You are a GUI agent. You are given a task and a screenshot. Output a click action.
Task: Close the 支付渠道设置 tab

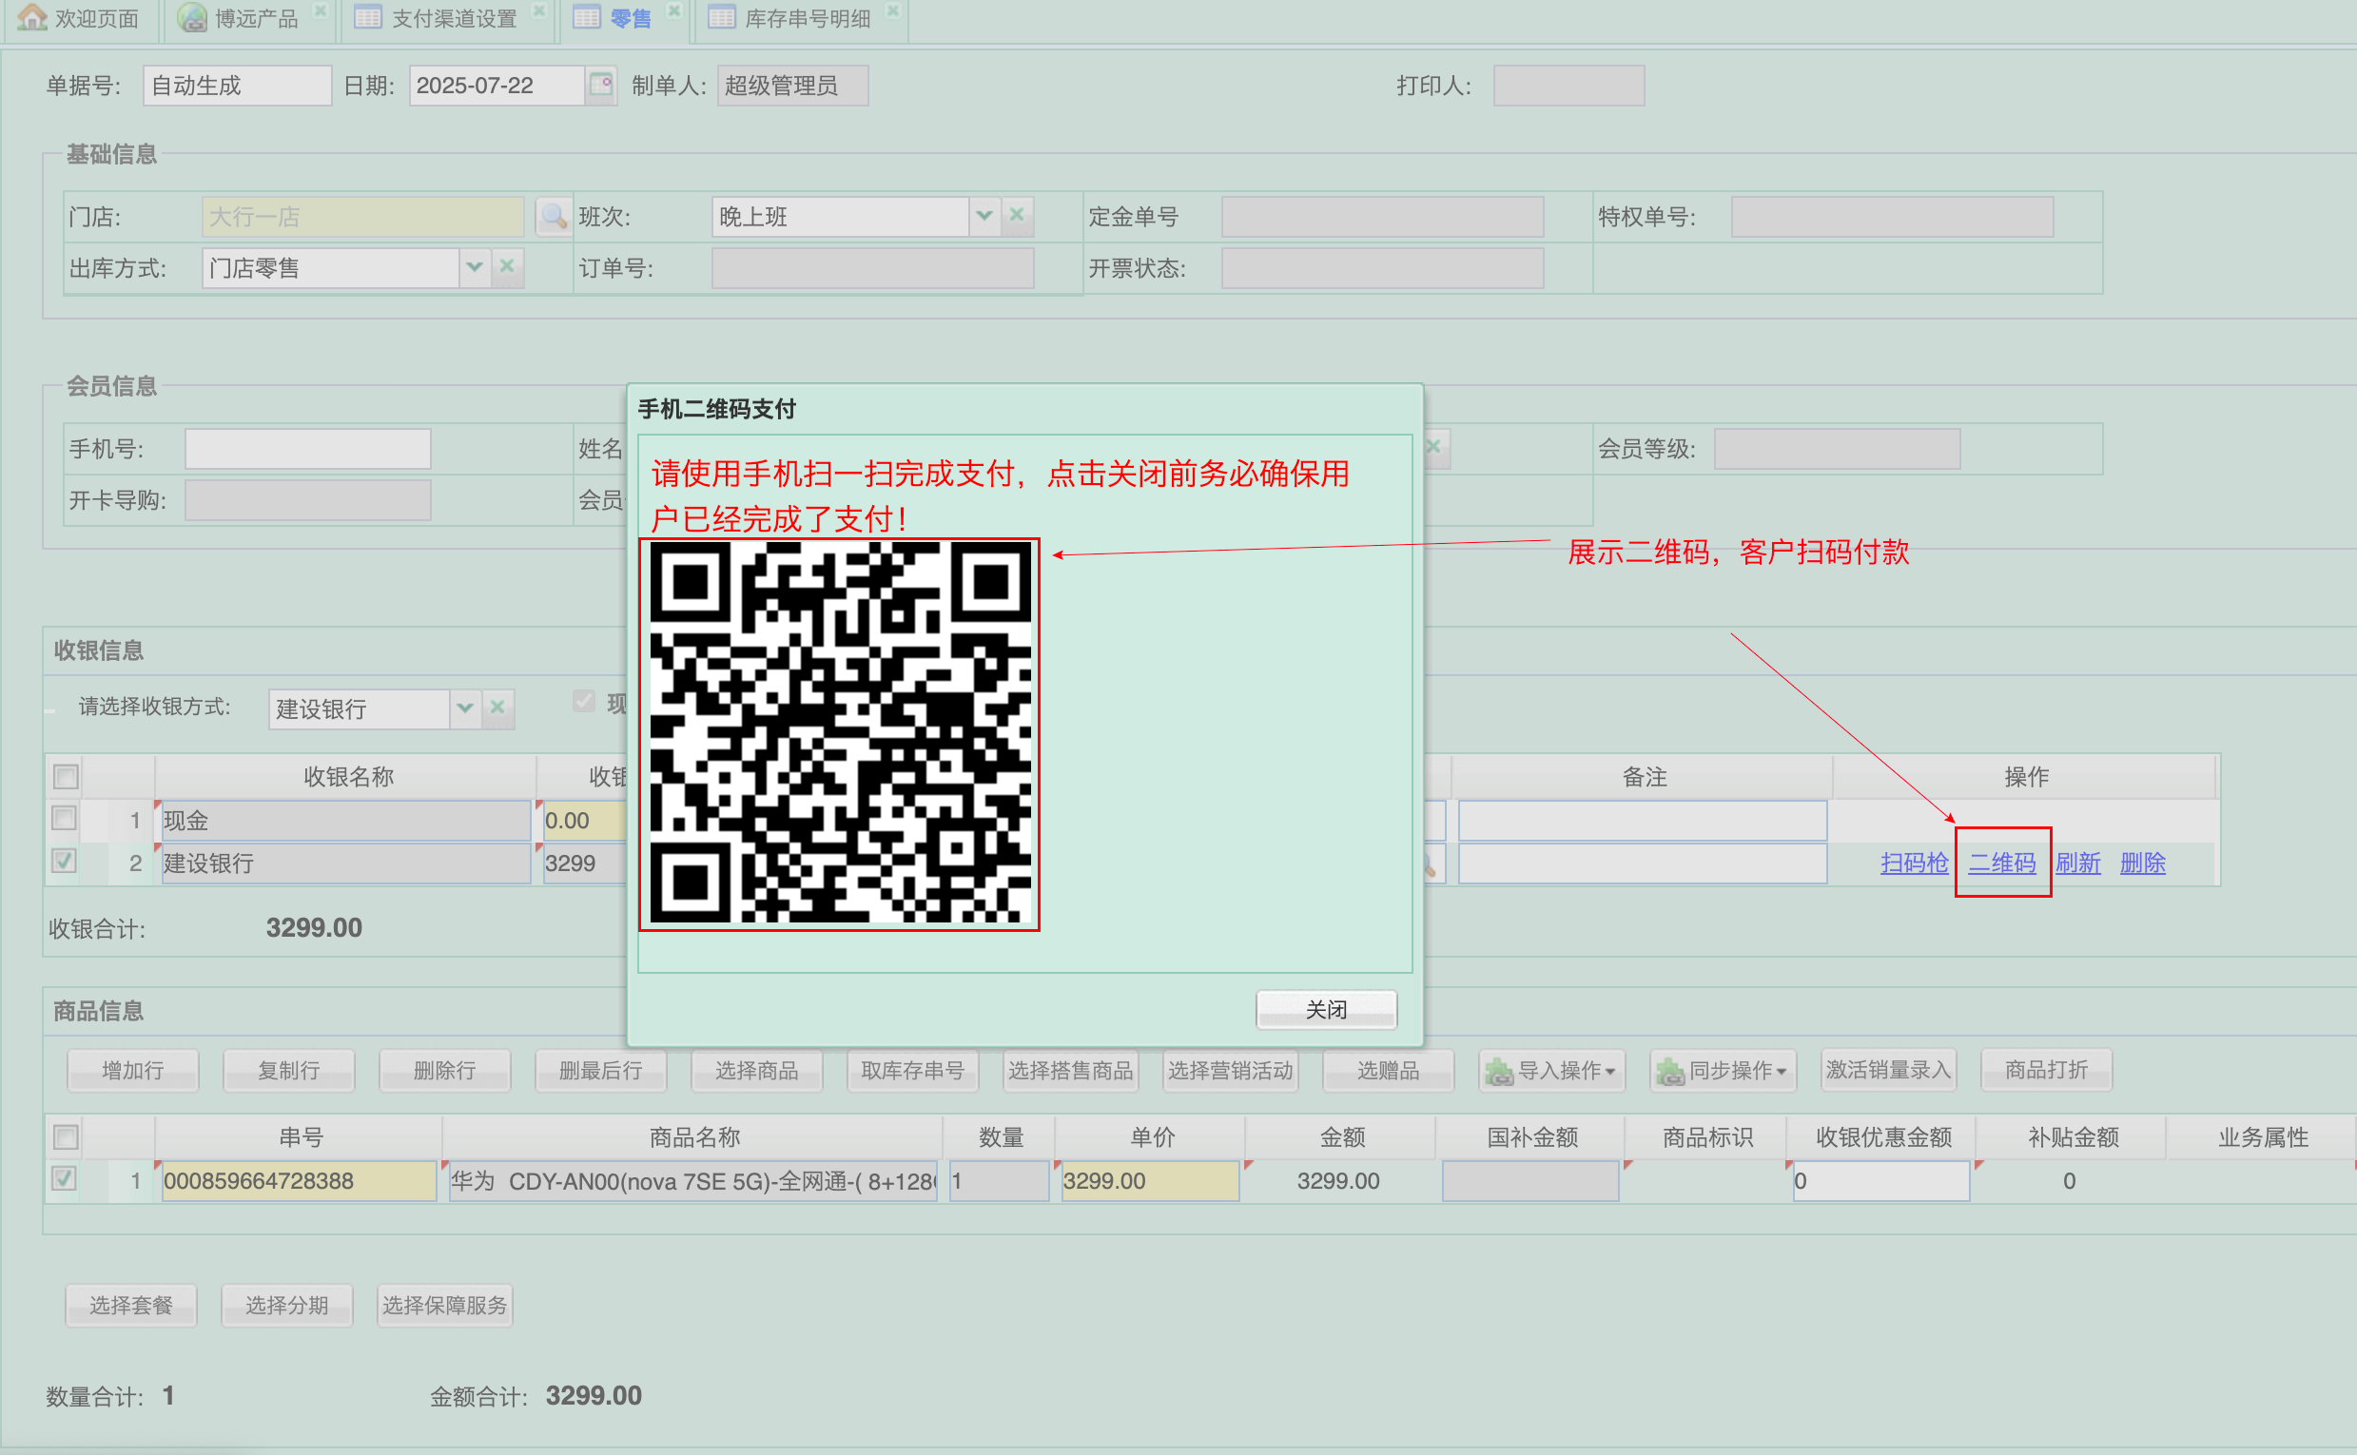click(539, 10)
